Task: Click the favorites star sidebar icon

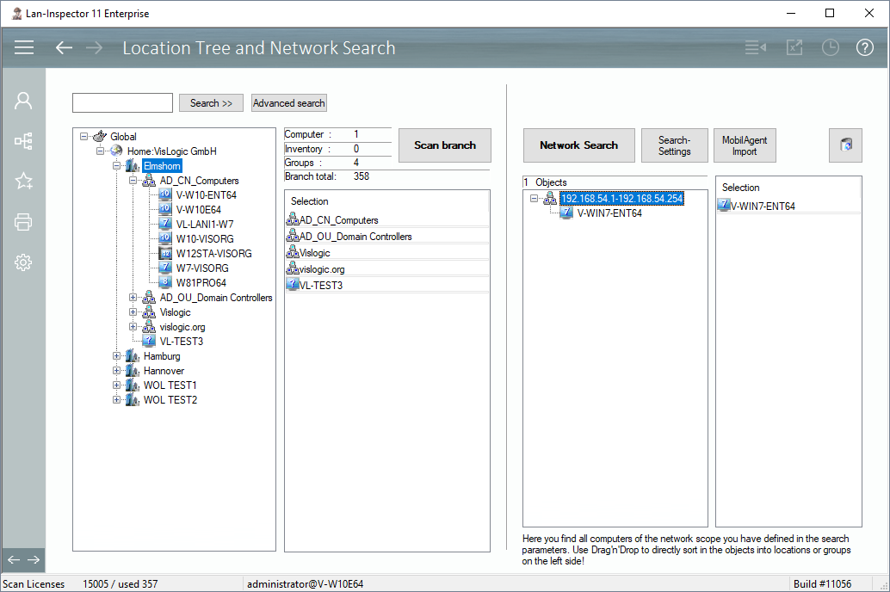Action: [x=23, y=182]
